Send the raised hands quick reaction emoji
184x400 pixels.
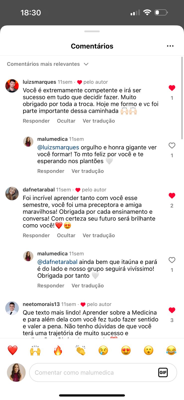pos(35,350)
